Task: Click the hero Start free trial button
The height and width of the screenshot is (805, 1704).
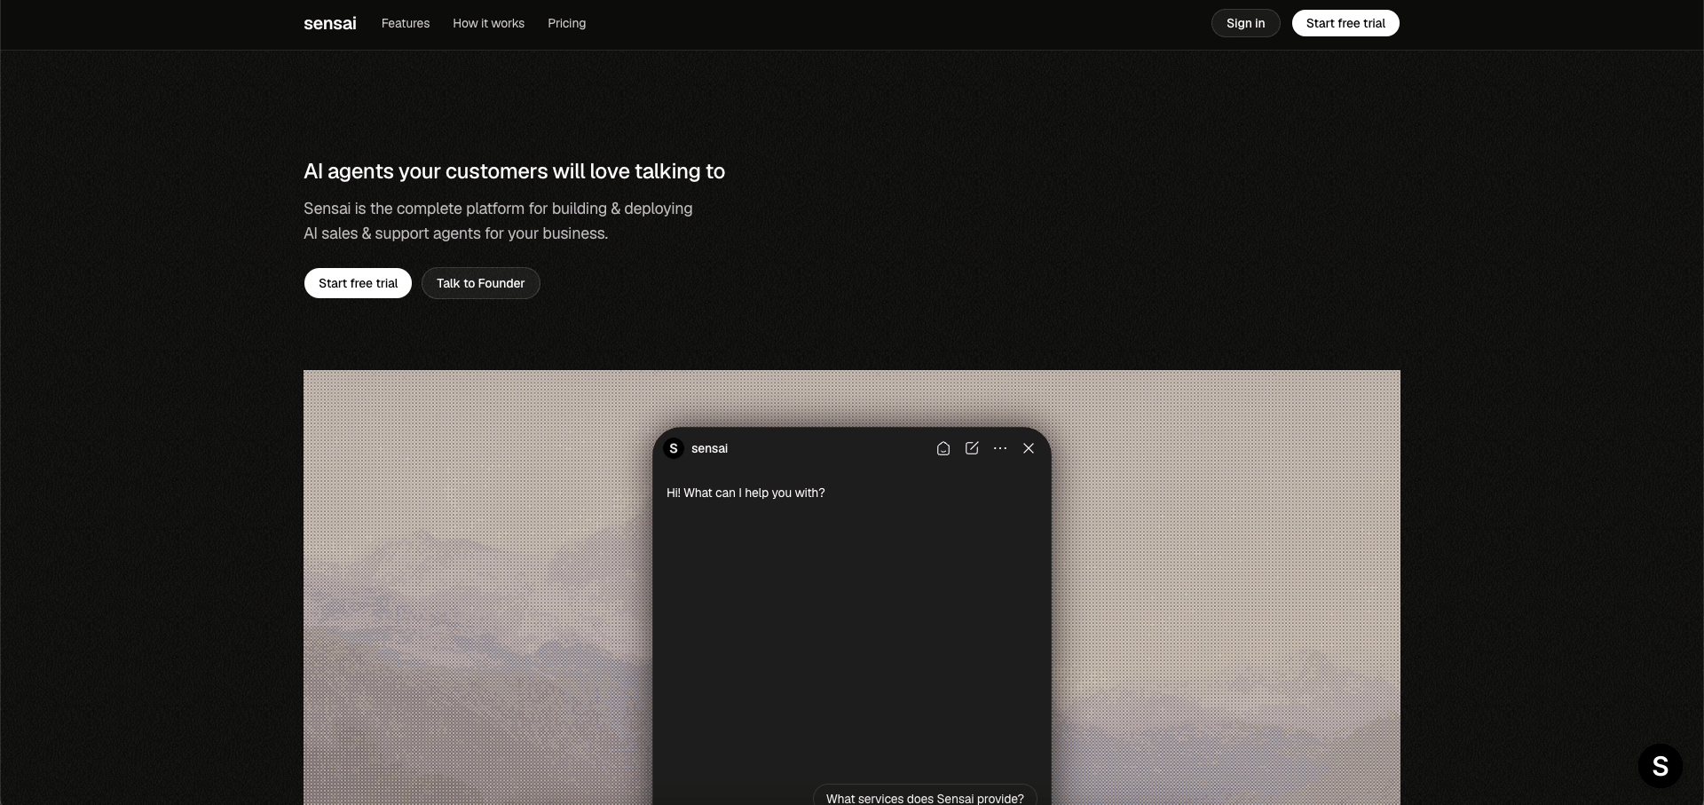Action: (358, 283)
